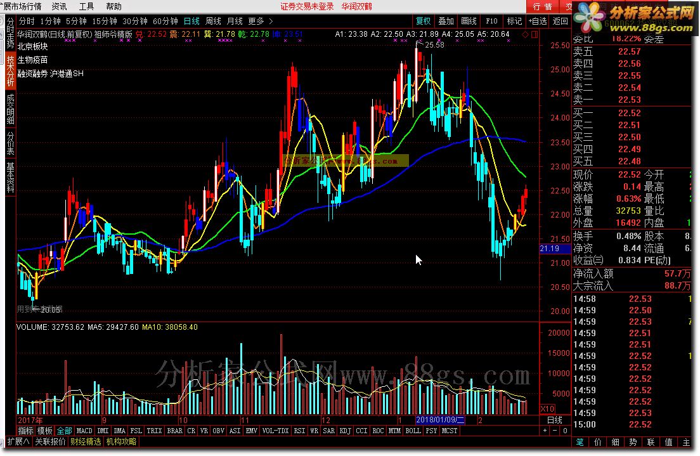Open 基本资料 in left sidebar
The width and height of the screenshot is (700, 456).
10,178
